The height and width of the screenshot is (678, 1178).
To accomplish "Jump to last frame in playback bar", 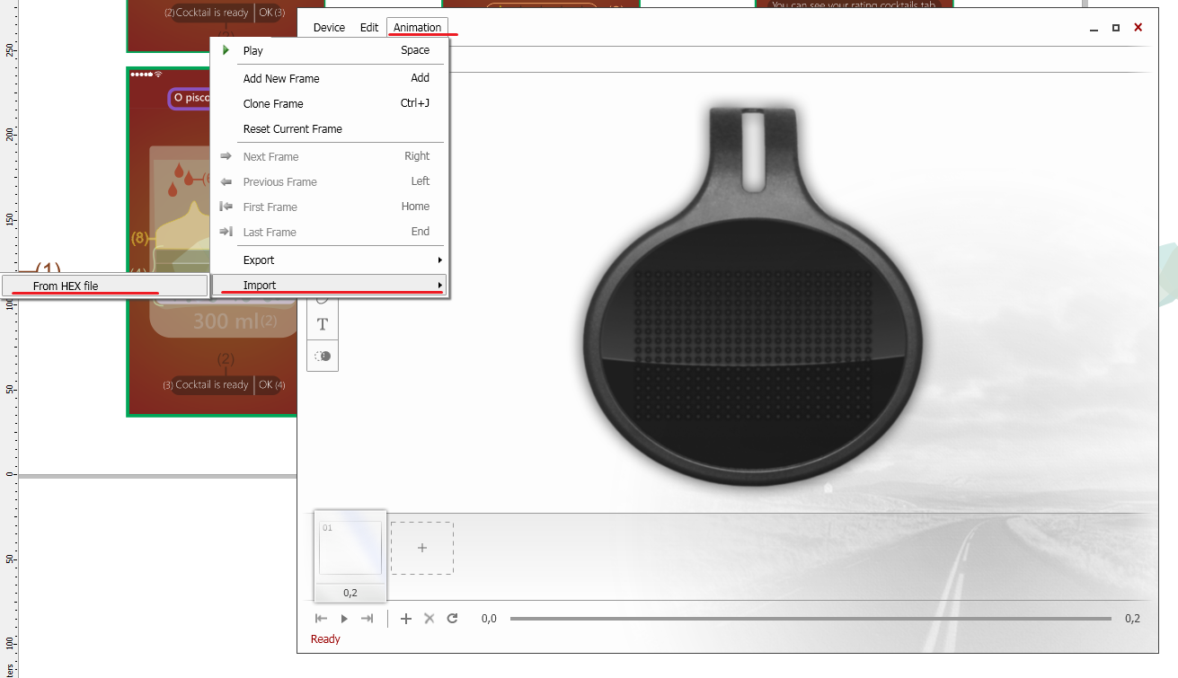I will 367,619.
